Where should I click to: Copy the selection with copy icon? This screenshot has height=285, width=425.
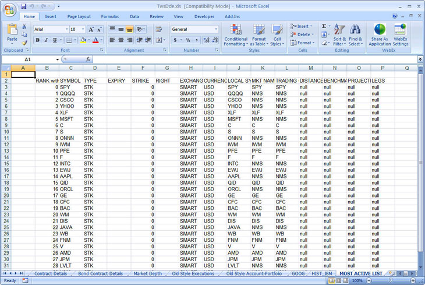pos(24,34)
